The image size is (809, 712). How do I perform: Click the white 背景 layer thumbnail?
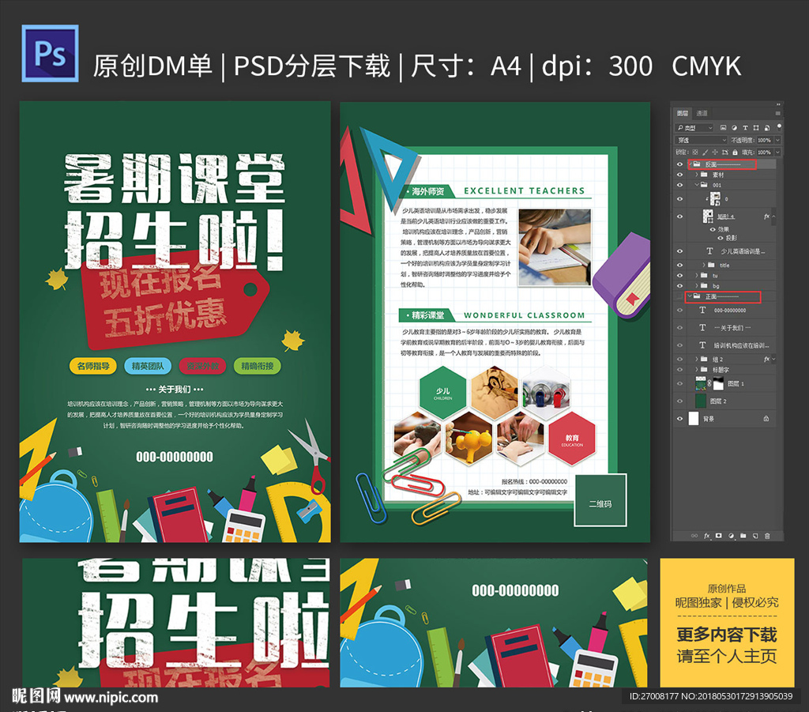pyautogui.click(x=694, y=419)
